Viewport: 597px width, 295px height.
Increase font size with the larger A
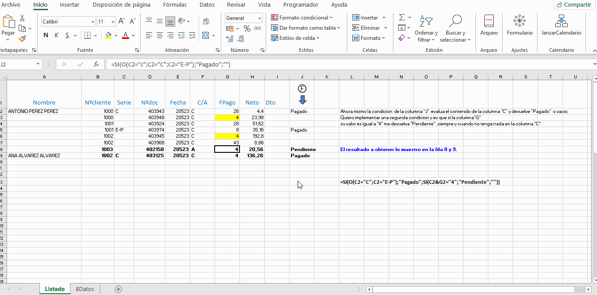(122, 21)
